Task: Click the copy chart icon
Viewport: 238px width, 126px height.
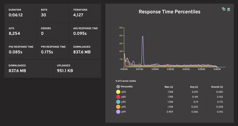Action: [x=224, y=9]
